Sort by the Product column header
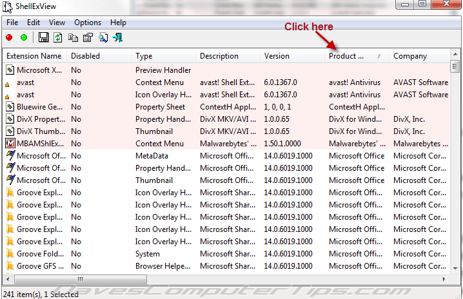 pos(357,56)
